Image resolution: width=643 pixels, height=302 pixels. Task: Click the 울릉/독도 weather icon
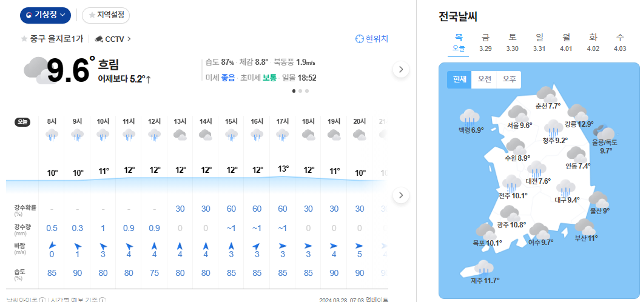(607, 133)
